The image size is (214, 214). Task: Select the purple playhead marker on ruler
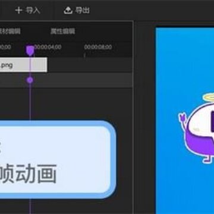click(30, 51)
